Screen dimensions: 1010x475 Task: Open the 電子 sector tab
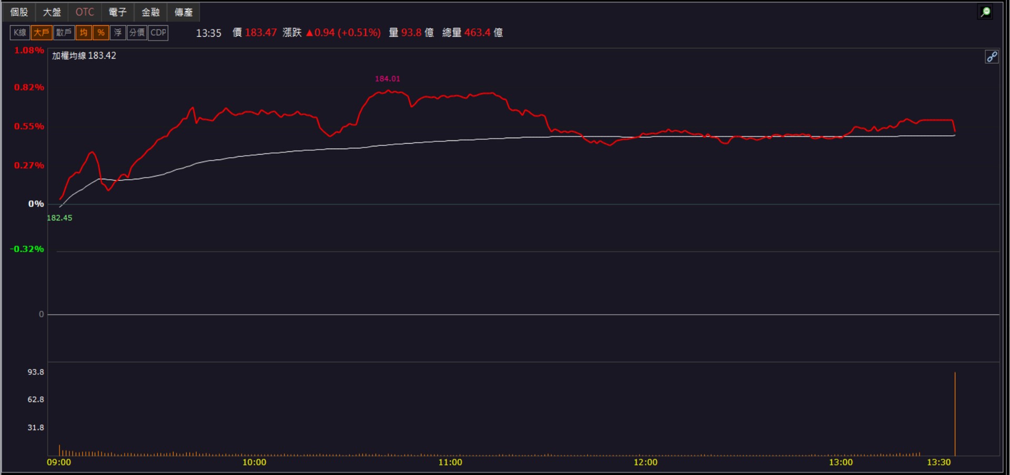pos(118,12)
